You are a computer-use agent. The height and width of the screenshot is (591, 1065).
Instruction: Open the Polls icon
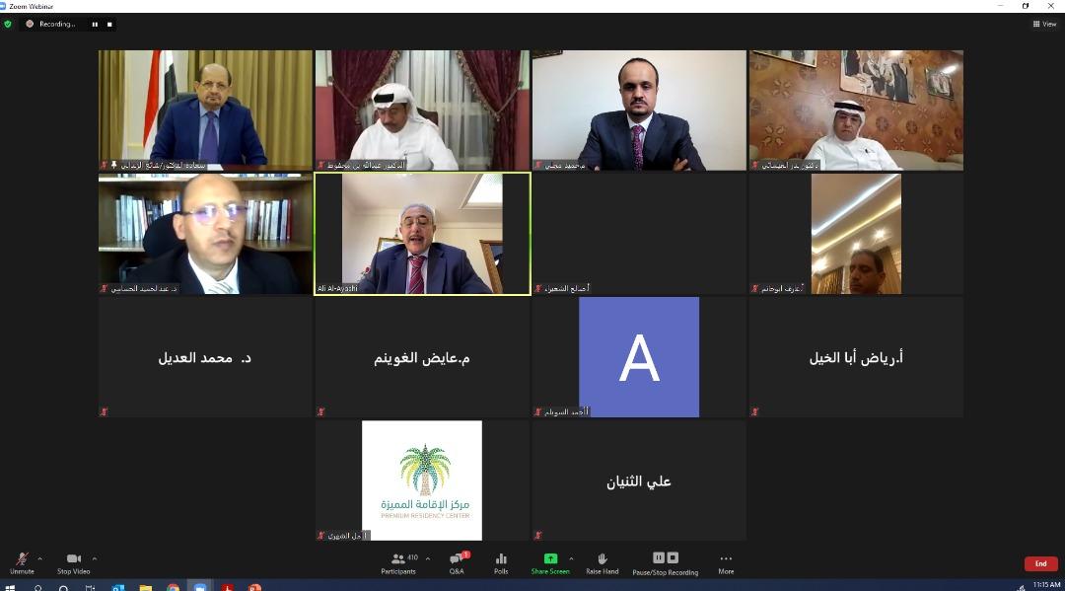coord(501,563)
